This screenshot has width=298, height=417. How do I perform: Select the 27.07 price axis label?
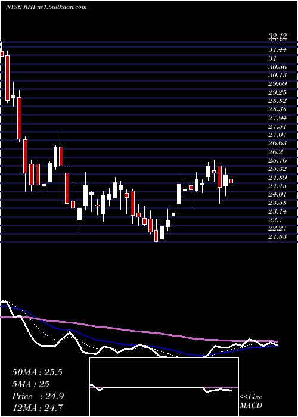(278, 135)
